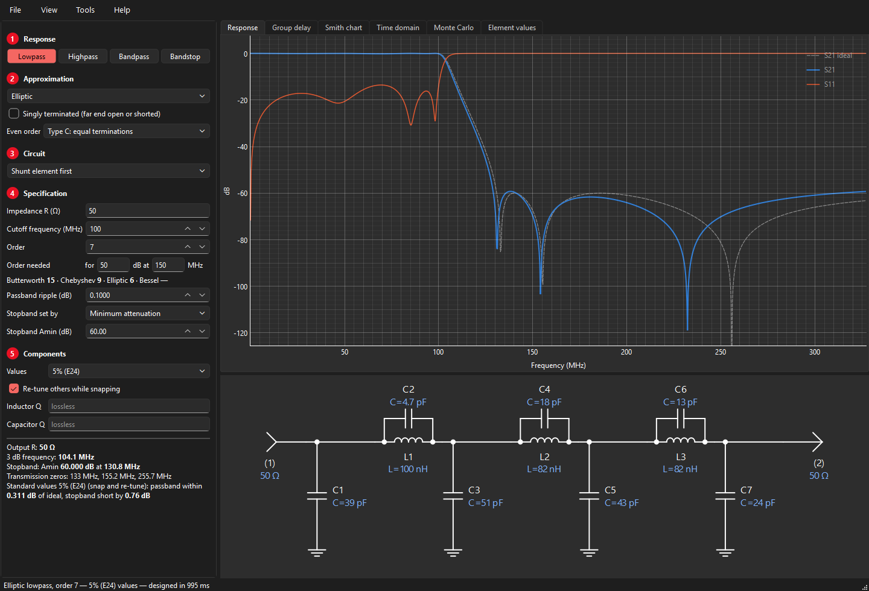Decrease cutoff frequency with the down arrow
Viewport: 869px width, 591px height.
tap(202, 229)
